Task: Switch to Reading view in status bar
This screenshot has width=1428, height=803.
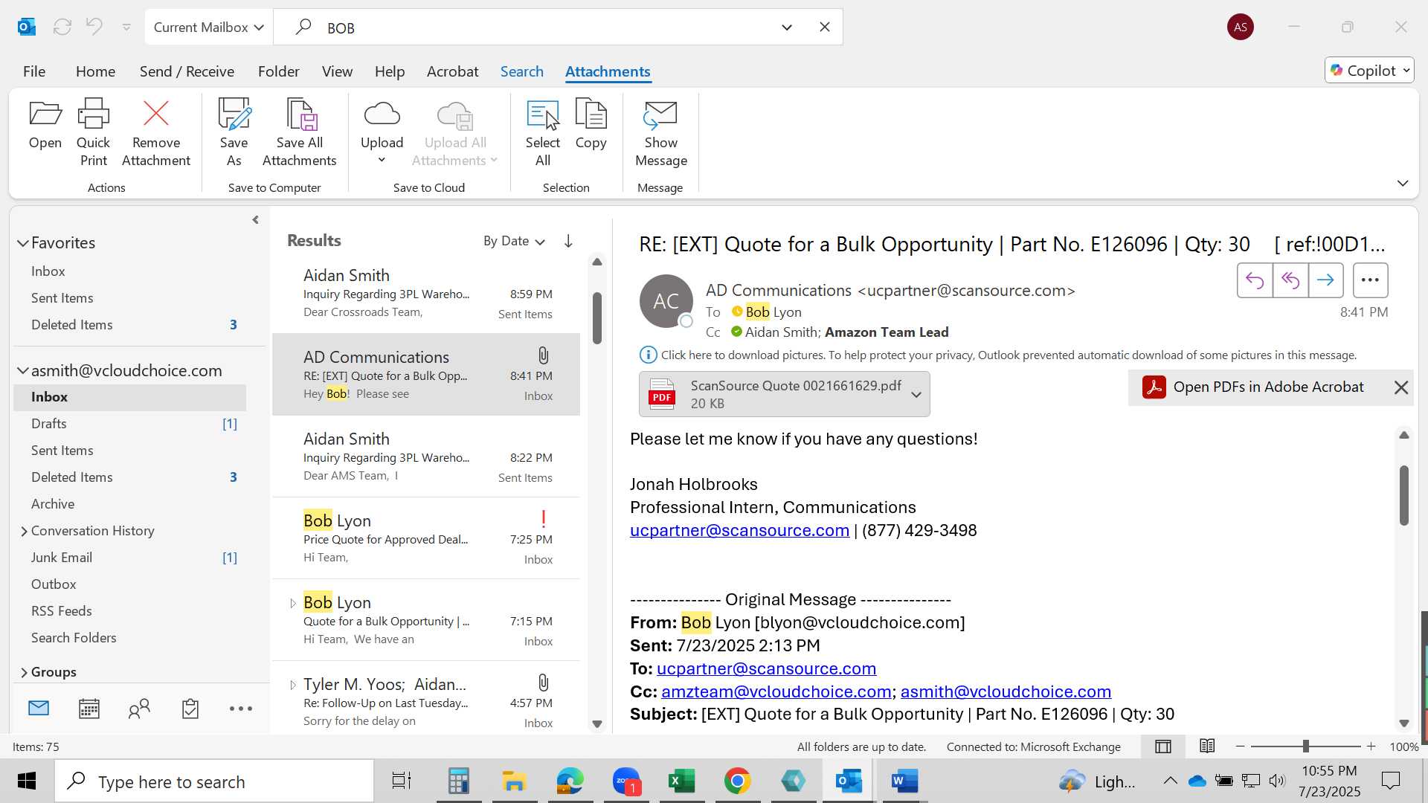Action: [1207, 746]
